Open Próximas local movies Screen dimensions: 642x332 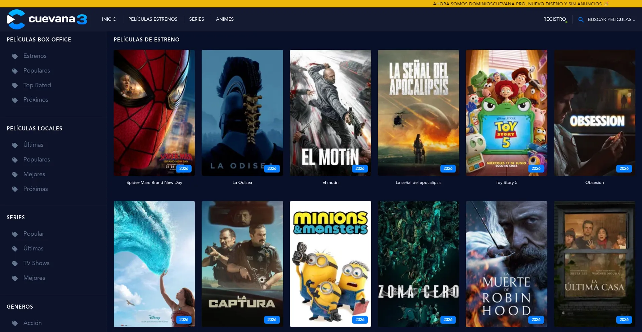point(35,189)
